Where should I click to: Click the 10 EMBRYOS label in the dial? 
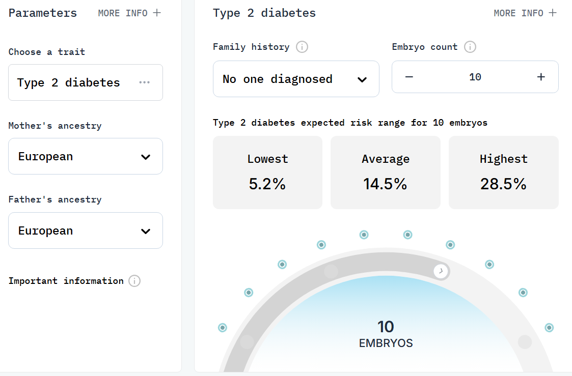386,334
